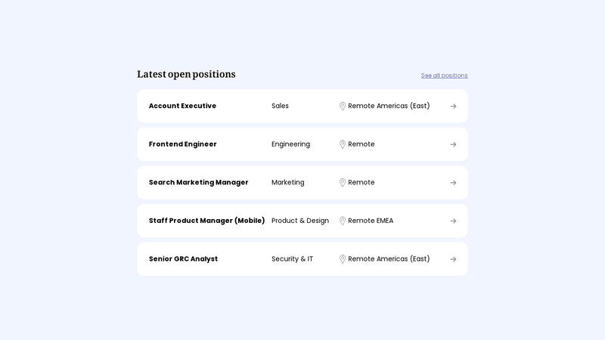Open the See all positions link
This screenshot has width=605, height=340.
pos(444,76)
